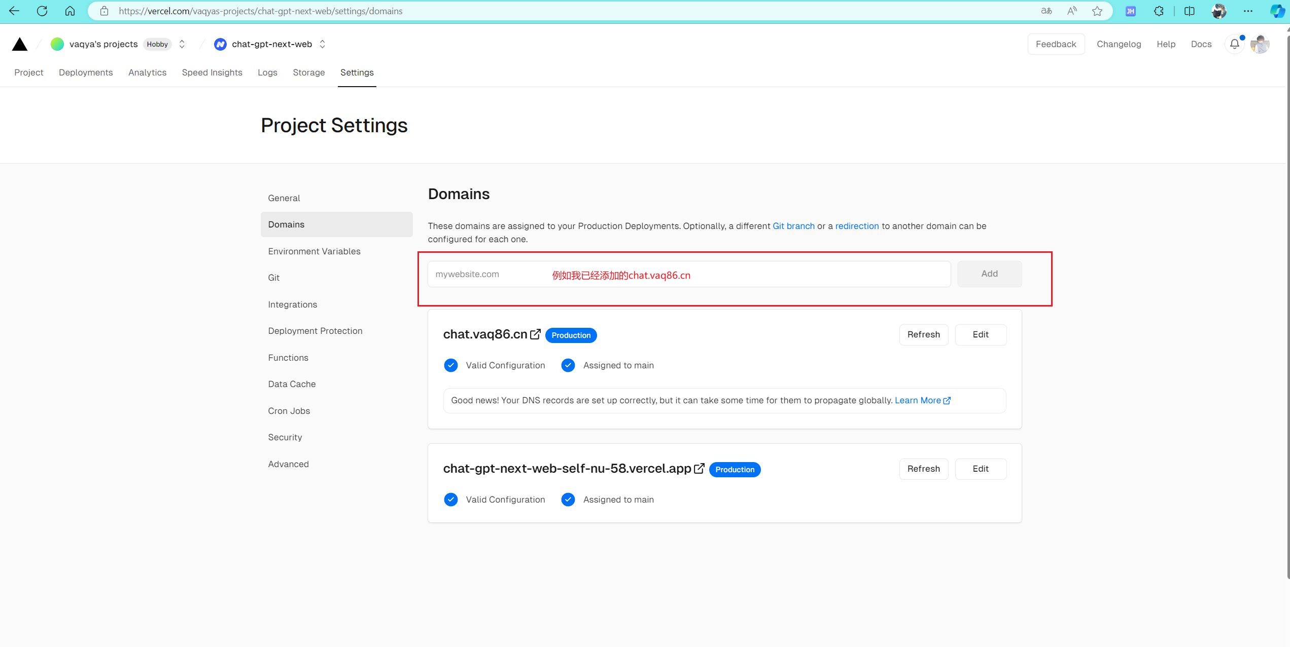Select Domains in the settings sidebar

tap(336, 224)
